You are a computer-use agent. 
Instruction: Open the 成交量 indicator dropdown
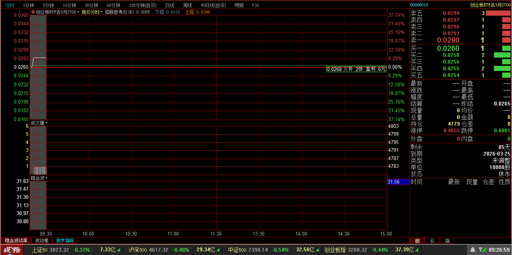(x=39, y=123)
